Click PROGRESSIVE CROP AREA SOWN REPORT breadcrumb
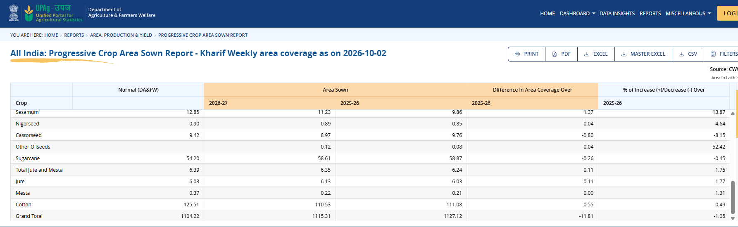The width and height of the screenshot is (738, 227). pos(203,35)
